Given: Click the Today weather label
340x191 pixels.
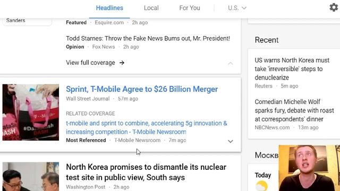Looking at the screenshot, I should tap(263, 175).
